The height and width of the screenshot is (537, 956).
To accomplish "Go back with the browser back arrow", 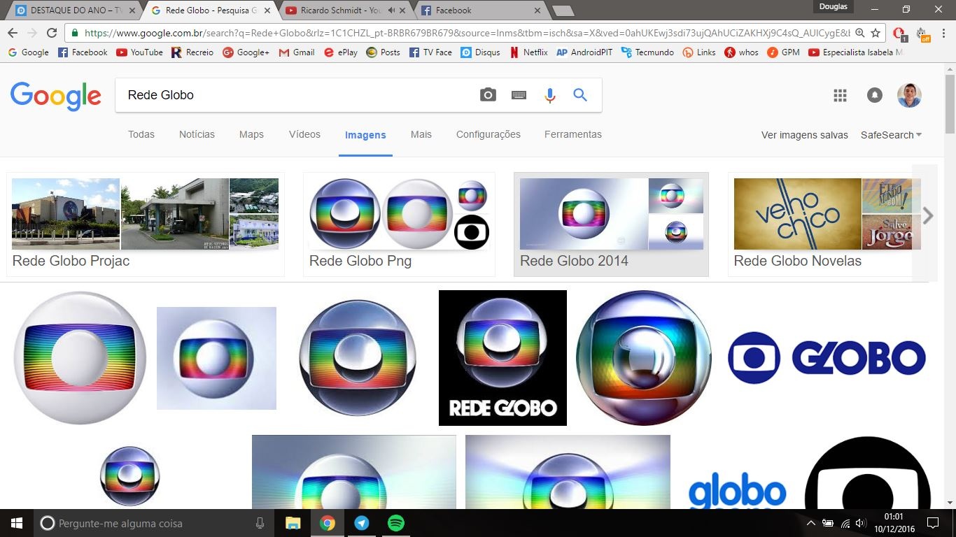I will point(13,33).
